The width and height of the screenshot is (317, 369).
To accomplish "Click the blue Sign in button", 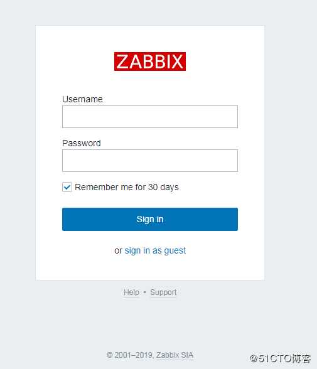I will pyautogui.click(x=150, y=219).
